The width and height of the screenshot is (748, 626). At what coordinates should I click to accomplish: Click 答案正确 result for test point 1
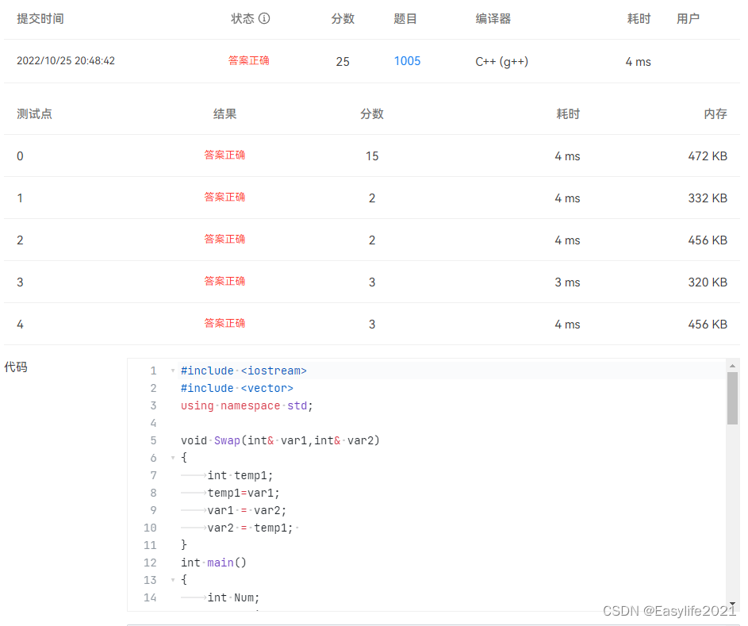224,198
